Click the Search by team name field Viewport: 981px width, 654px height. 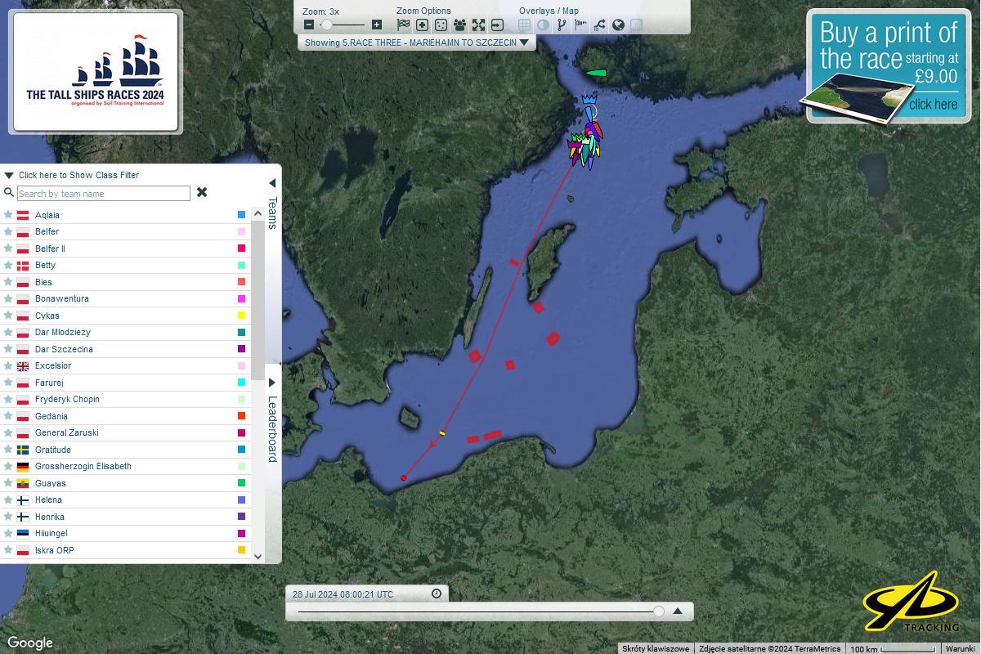(103, 194)
